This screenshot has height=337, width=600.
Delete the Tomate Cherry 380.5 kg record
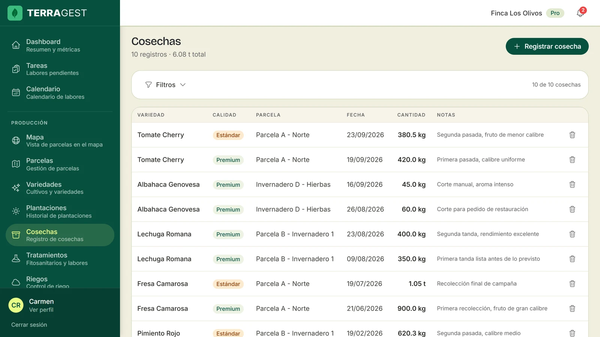(x=572, y=135)
